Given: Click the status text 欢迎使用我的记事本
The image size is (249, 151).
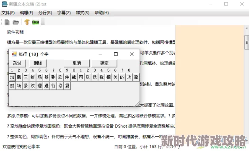Looking at the screenshot, I should [x=21, y=147].
